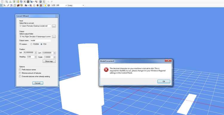The height and width of the screenshot is (115, 224).
Task: Click the brown cube icon on second toolbar
Action: (38, 5)
